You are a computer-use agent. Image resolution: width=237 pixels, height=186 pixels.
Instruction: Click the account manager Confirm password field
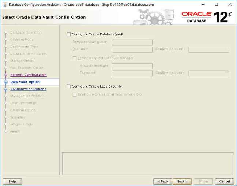[x=208, y=73]
